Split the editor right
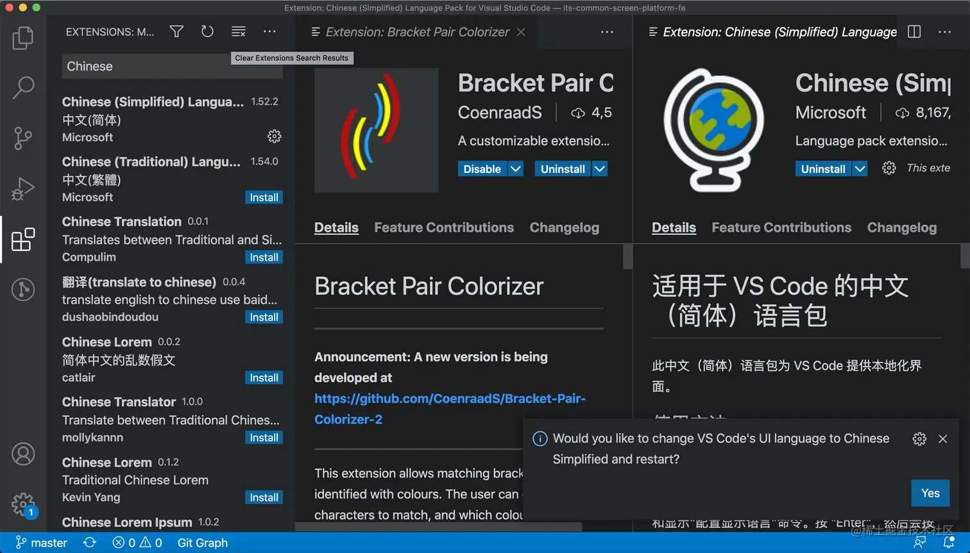 [914, 31]
